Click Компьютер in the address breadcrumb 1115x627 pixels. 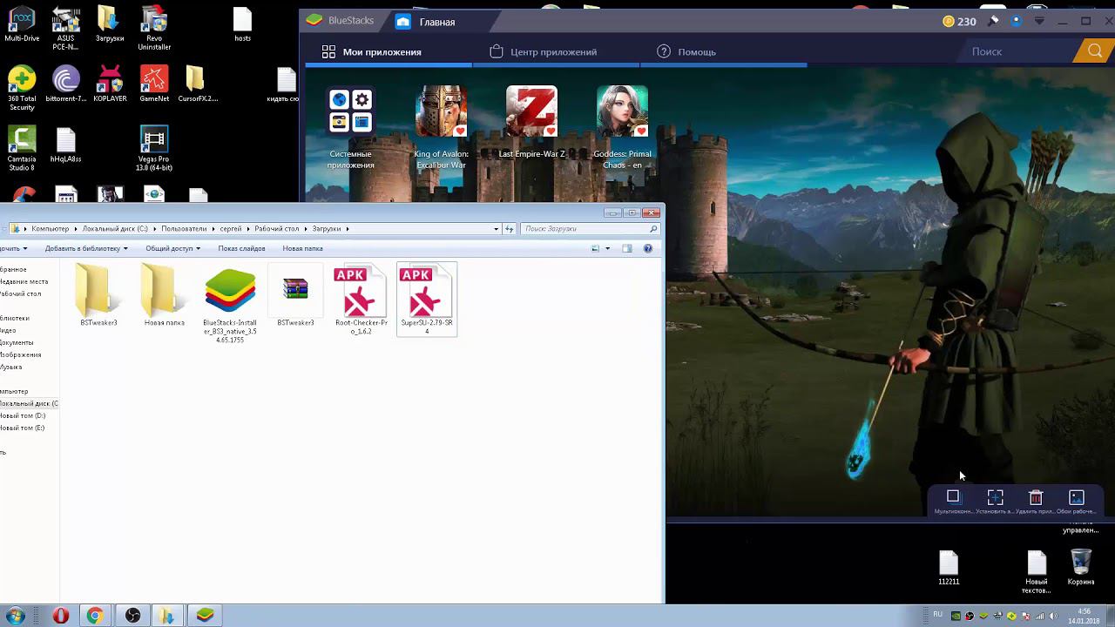point(50,229)
